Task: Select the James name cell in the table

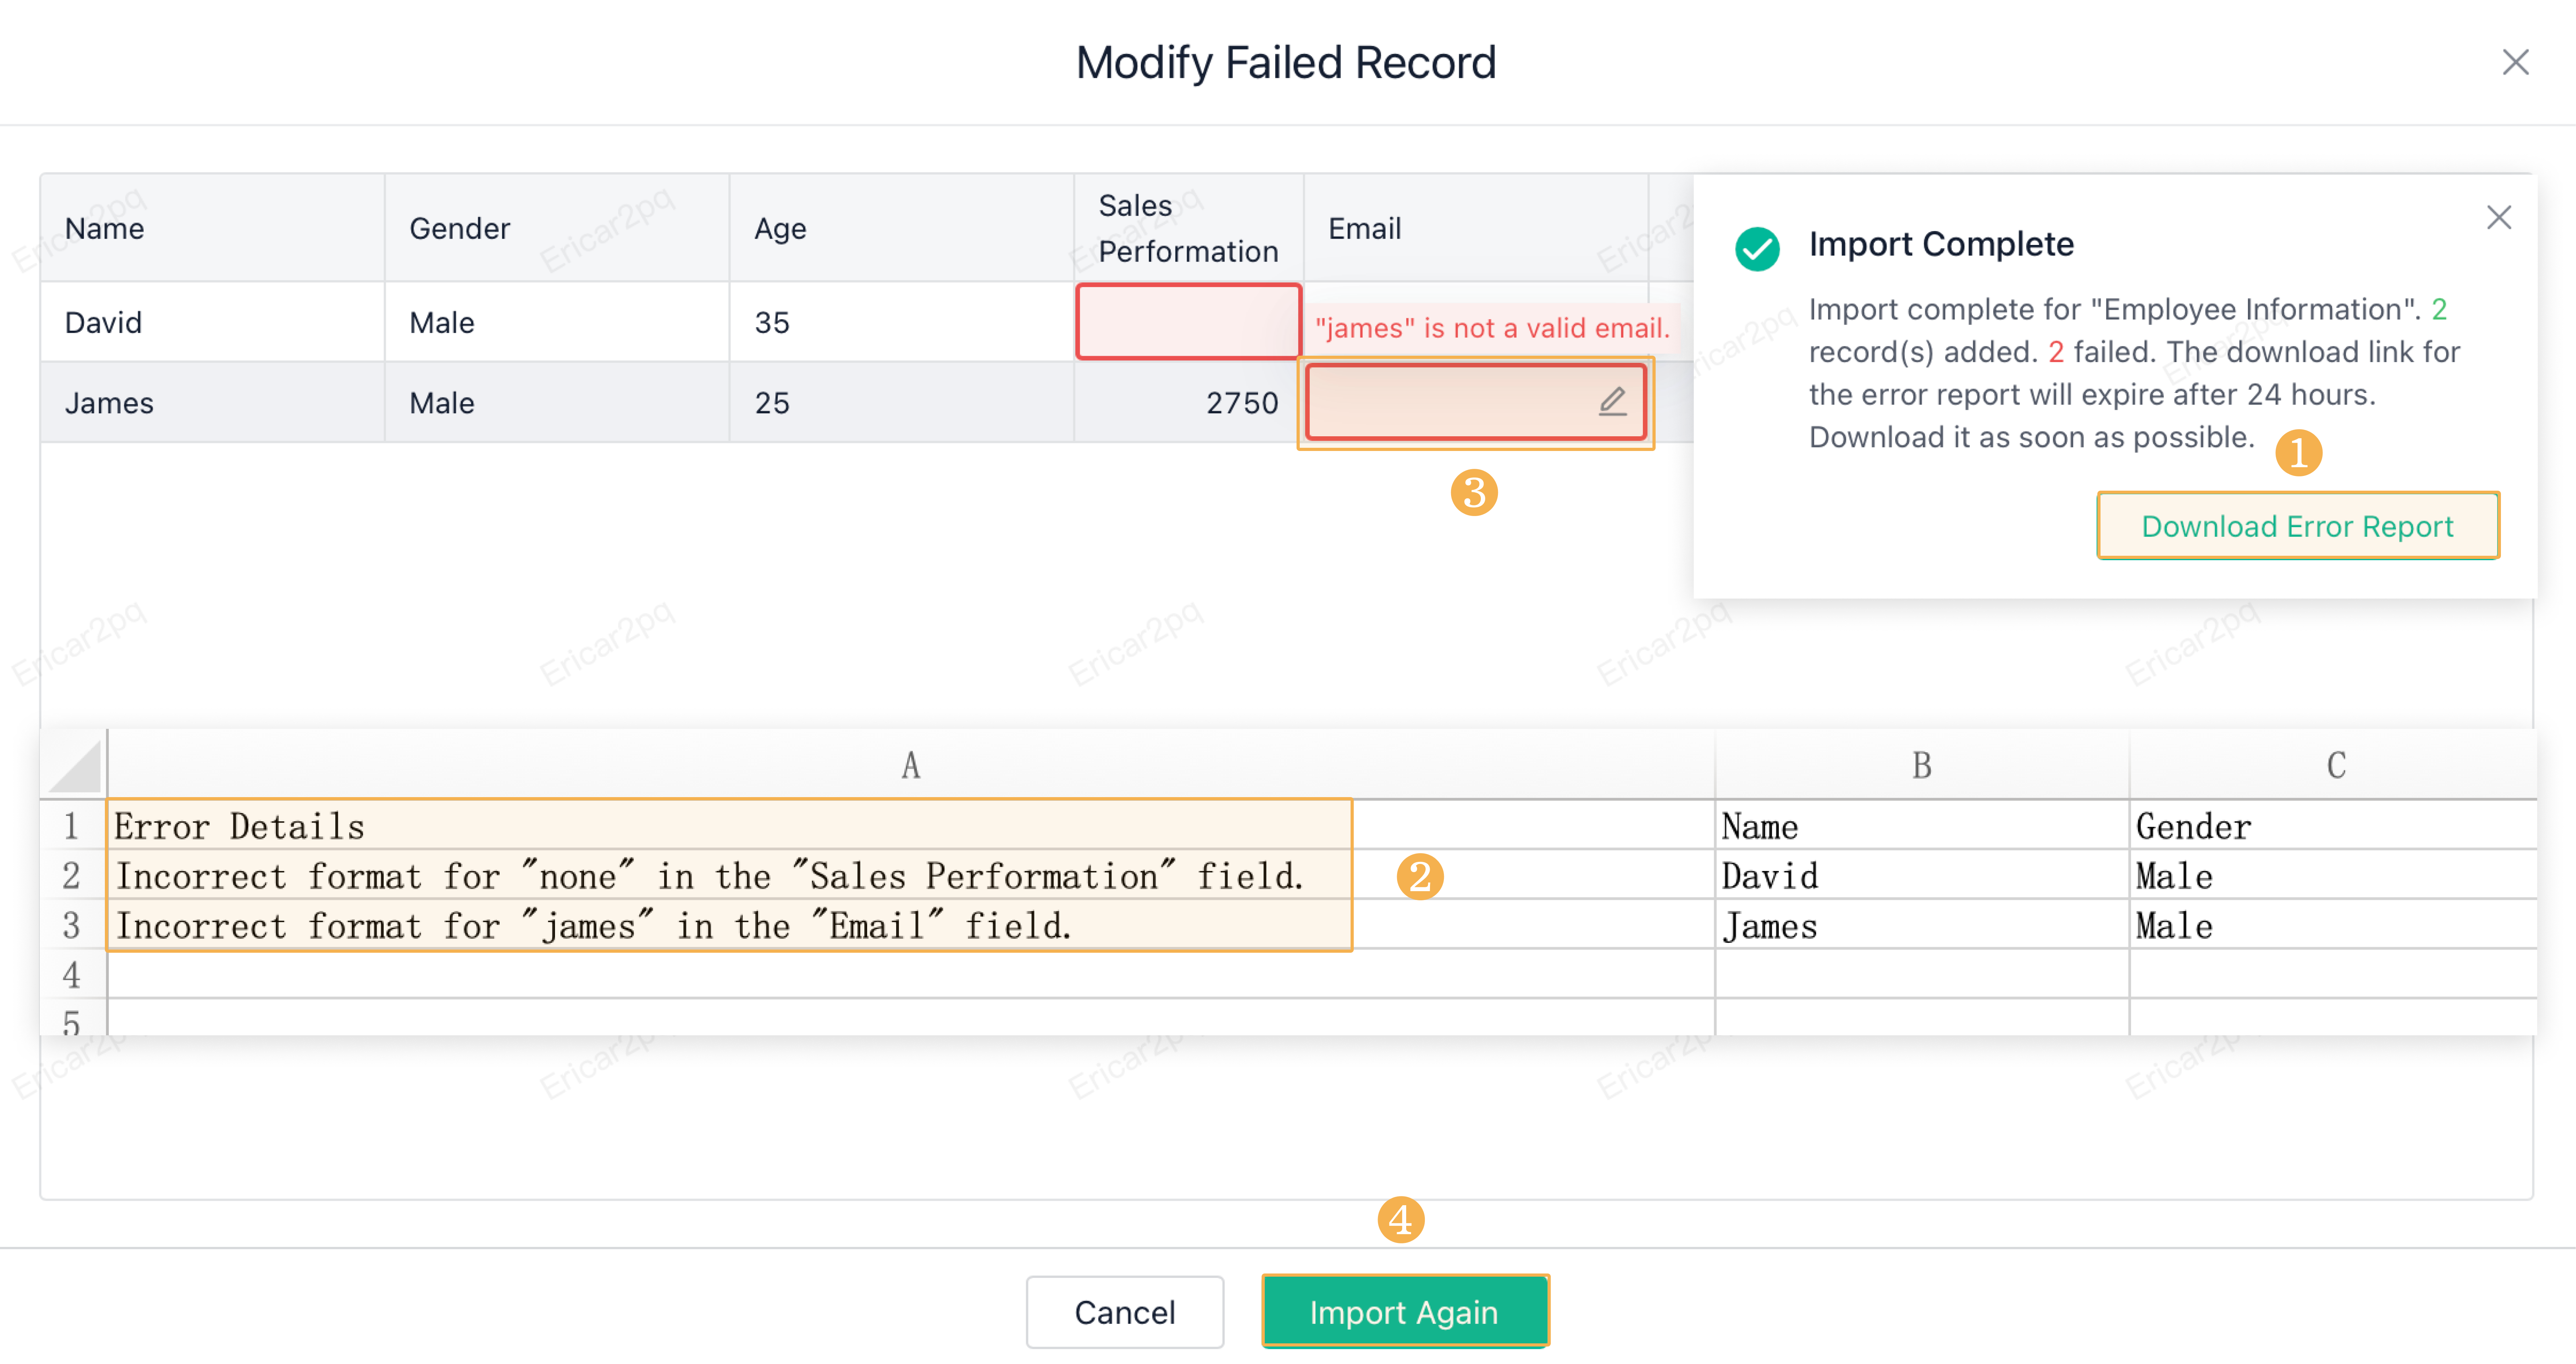Action: tap(212, 402)
